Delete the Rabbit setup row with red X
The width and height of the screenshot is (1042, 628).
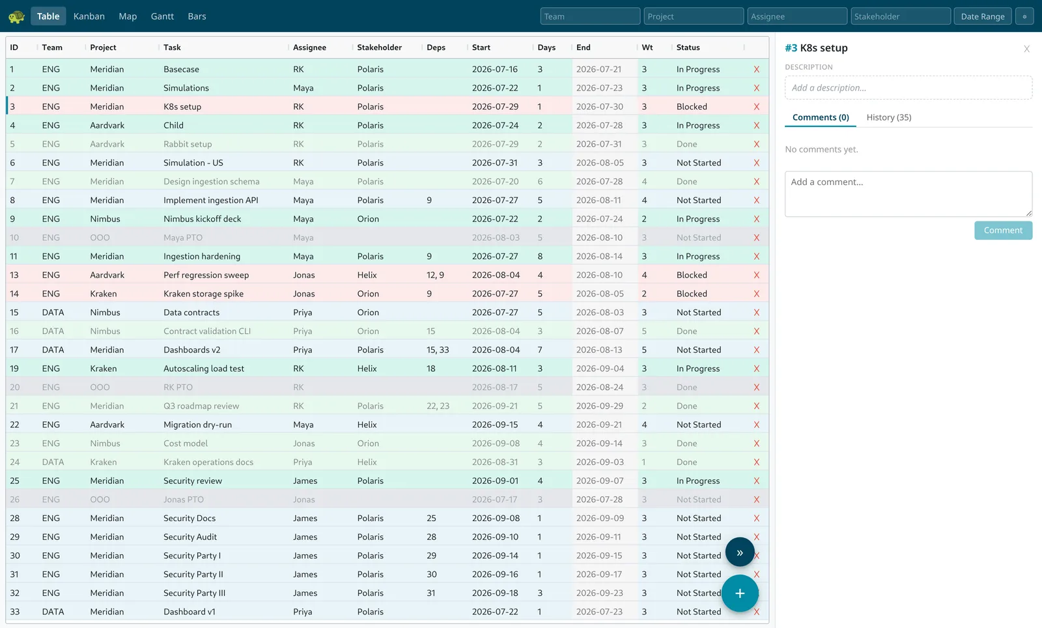tap(756, 144)
